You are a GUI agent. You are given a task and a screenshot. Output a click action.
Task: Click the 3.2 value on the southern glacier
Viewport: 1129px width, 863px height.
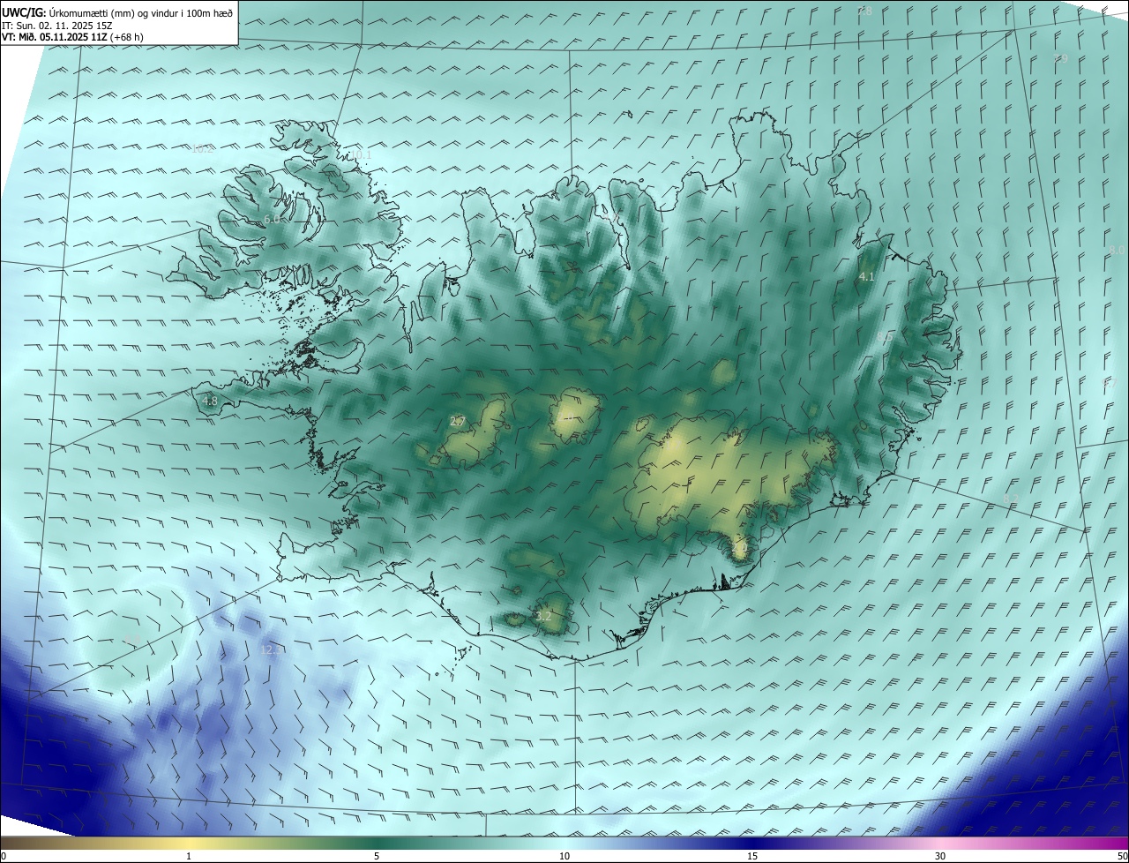[x=543, y=616]
